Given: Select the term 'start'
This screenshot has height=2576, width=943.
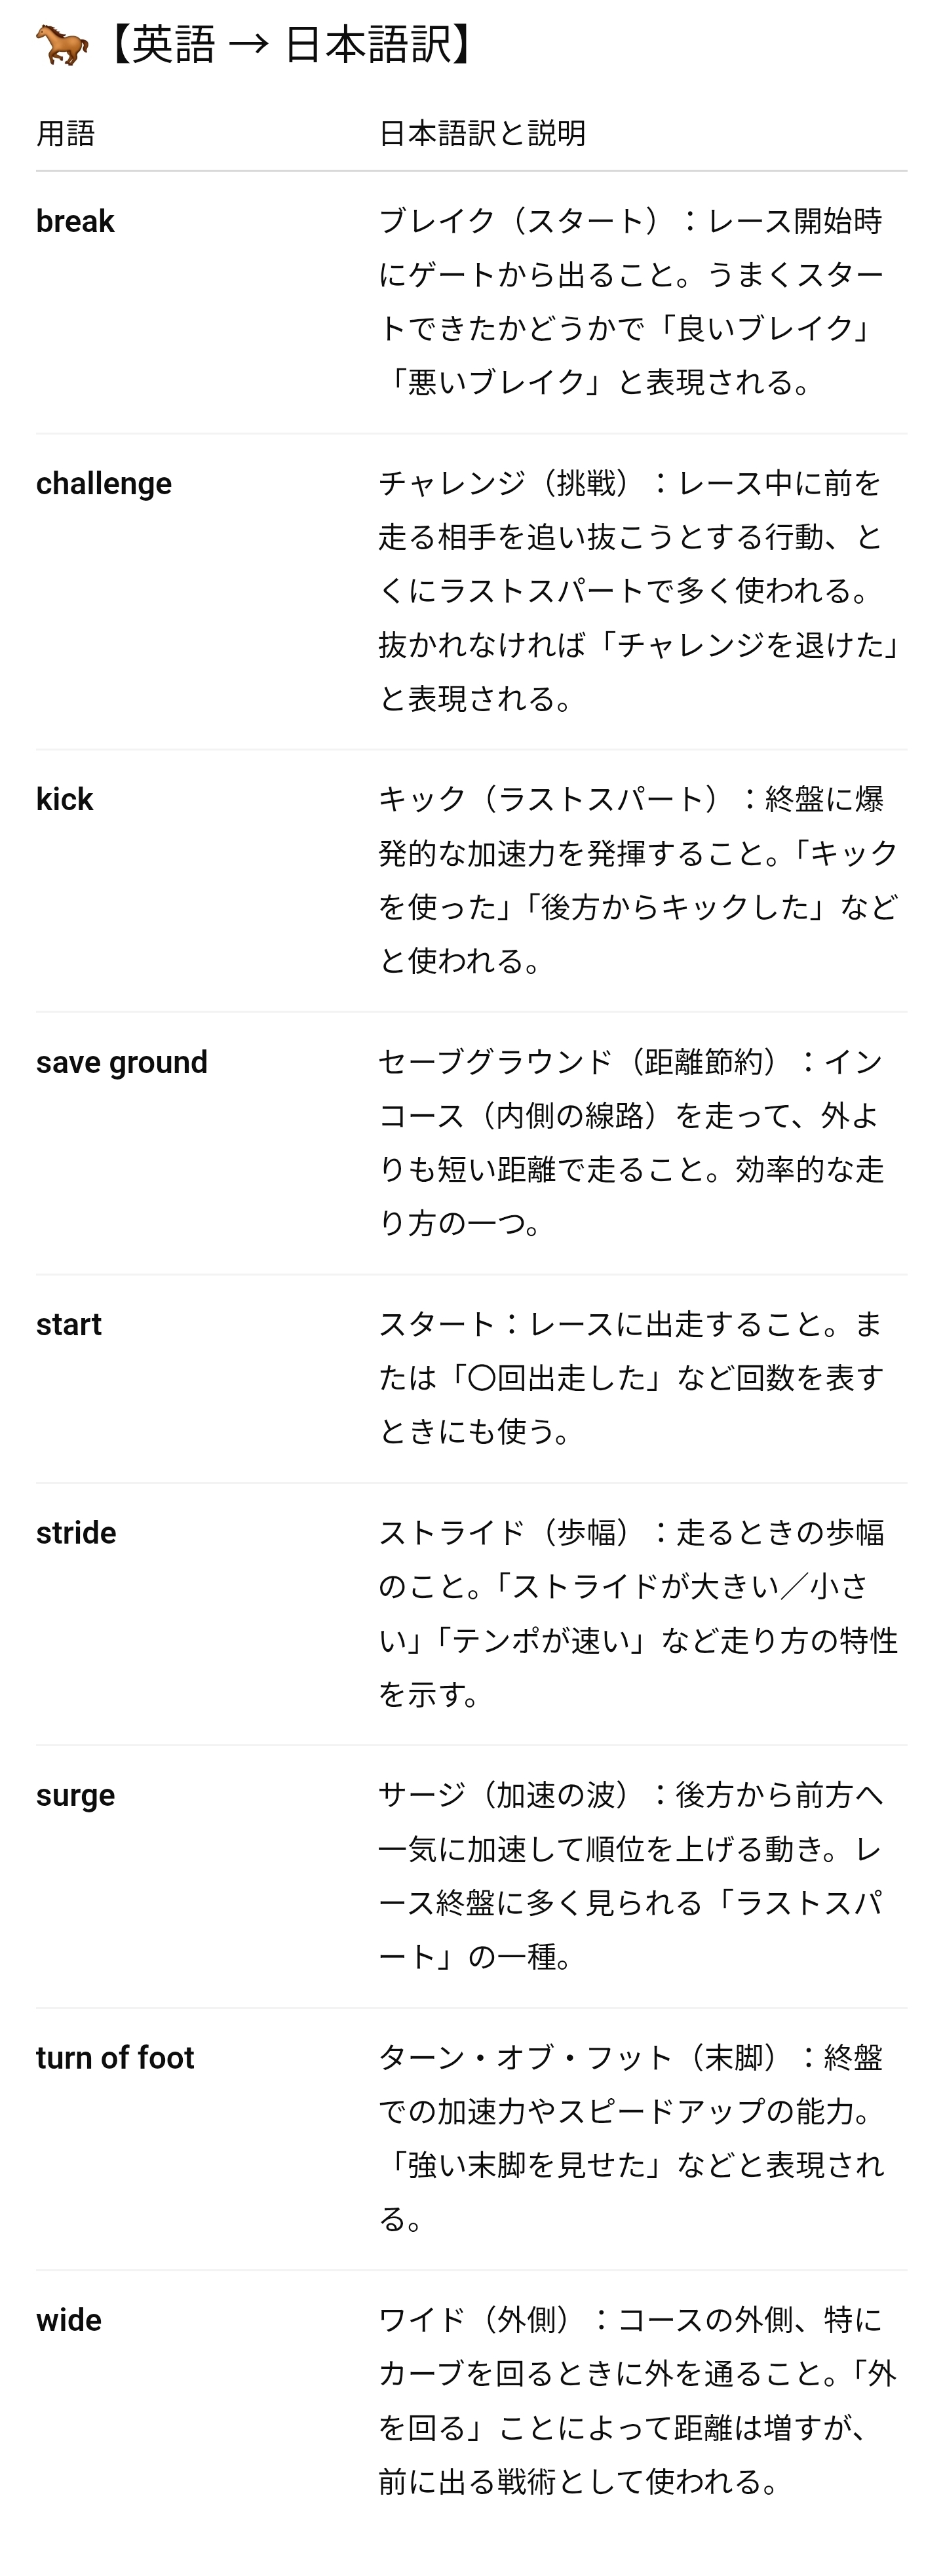Looking at the screenshot, I should pos(69,1325).
